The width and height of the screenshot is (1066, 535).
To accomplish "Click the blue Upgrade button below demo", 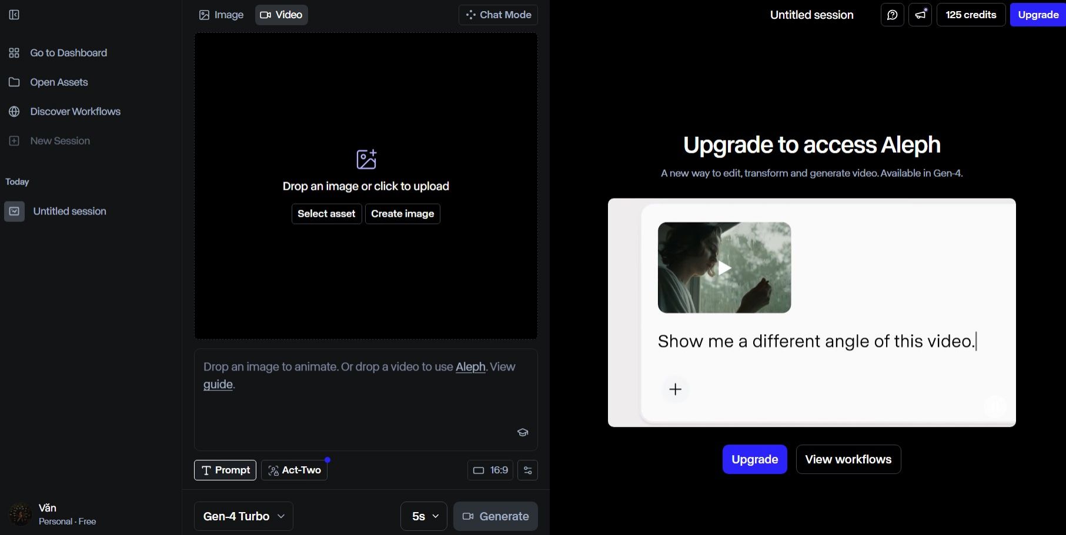I will (755, 459).
